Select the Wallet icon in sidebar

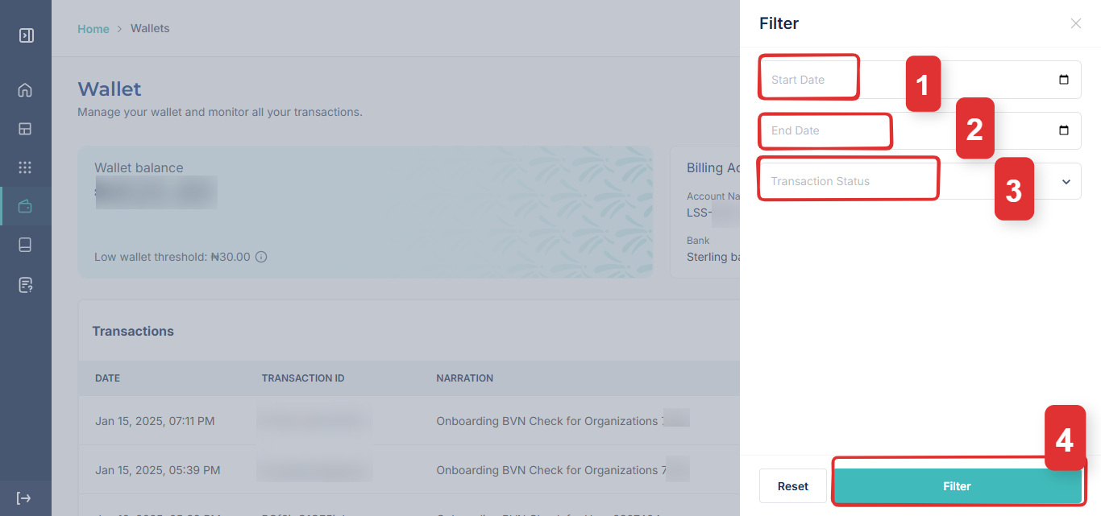pos(25,207)
